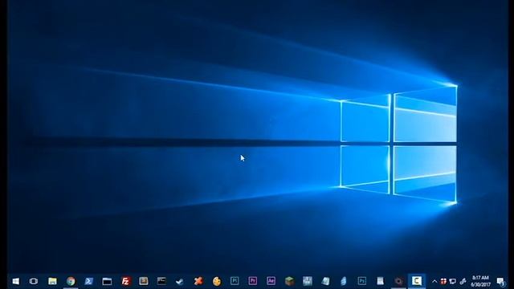Open File Explorer from the taskbar
The height and width of the screenshot is (289, 514).
(52, 281)
